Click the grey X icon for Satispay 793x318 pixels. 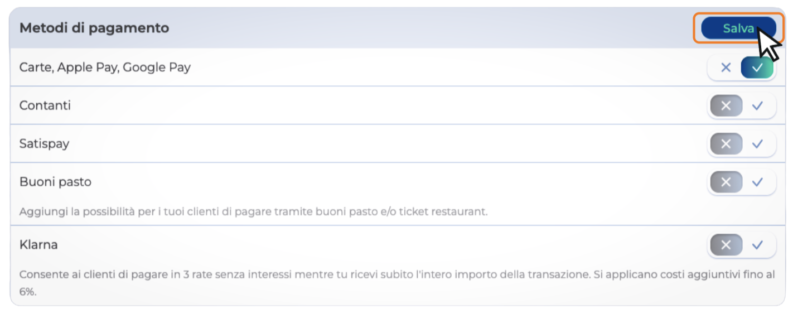coord(726,143)
